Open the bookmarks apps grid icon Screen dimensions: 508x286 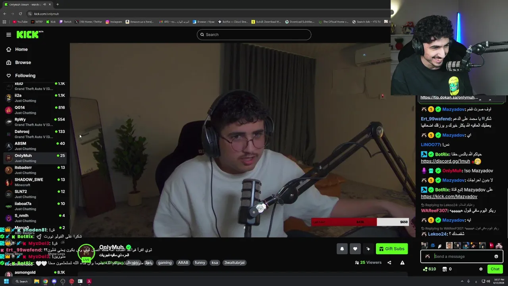click(x=4, y=22)
